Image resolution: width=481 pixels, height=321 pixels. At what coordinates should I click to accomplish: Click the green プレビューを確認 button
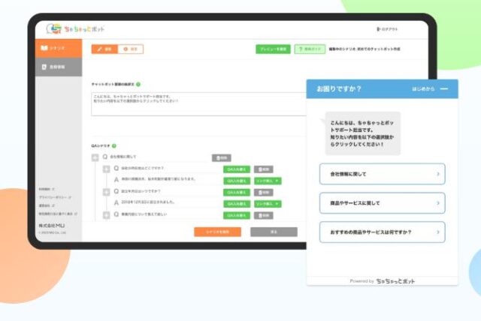(x=272, y=49)
